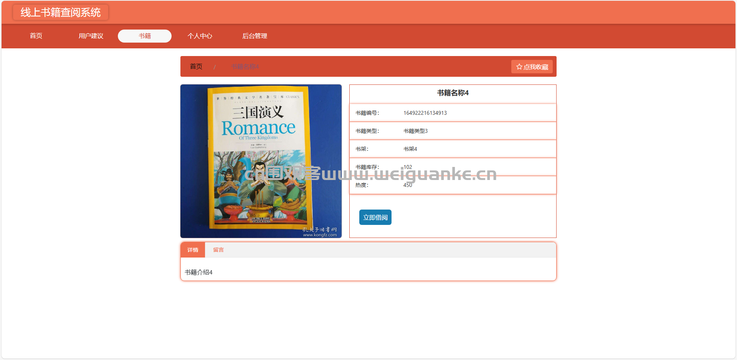This screenshot has height=360, width=737.
Task: Click the book number 164922216134913
Action: [x=425, y=113]
